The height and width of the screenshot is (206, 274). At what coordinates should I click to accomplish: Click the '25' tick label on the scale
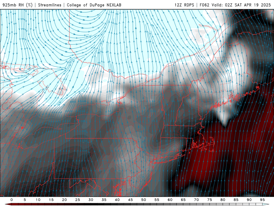tap(78, 200)
